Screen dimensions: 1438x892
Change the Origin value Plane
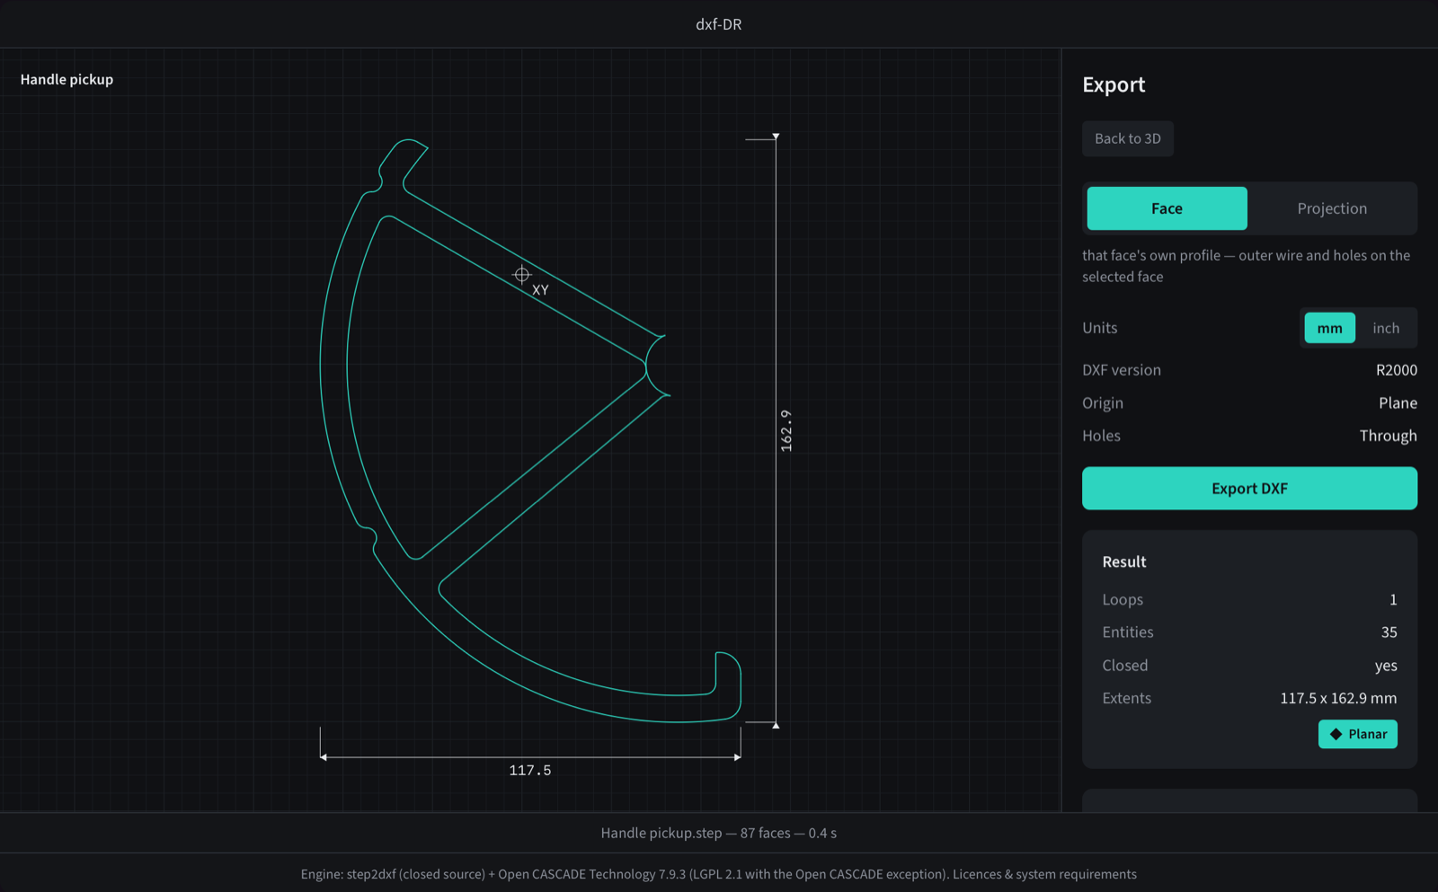tap(1398, 403)
